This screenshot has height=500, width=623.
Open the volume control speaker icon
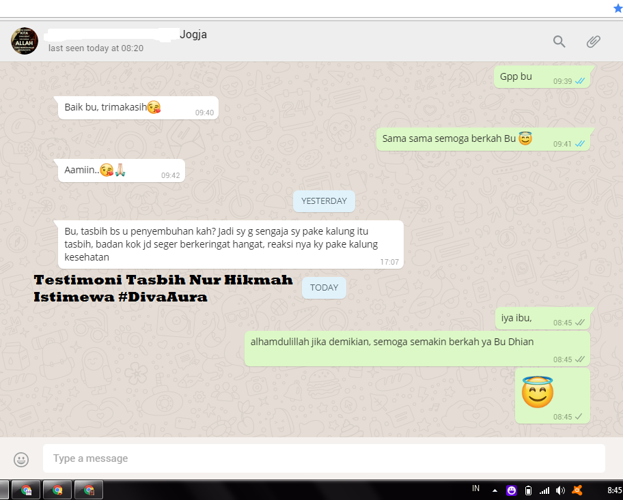560,490
